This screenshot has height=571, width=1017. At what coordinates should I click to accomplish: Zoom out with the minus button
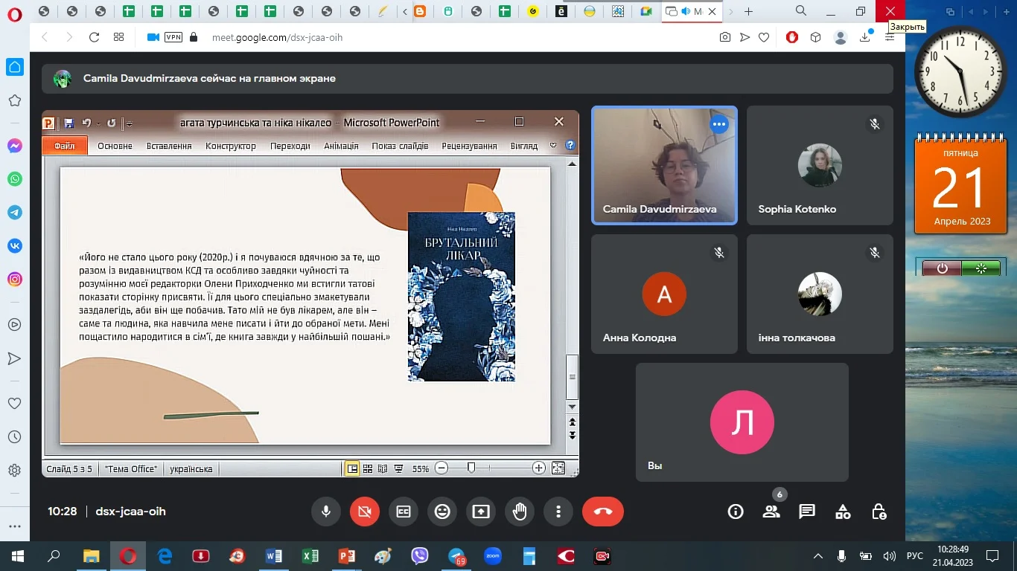point(441,468)
